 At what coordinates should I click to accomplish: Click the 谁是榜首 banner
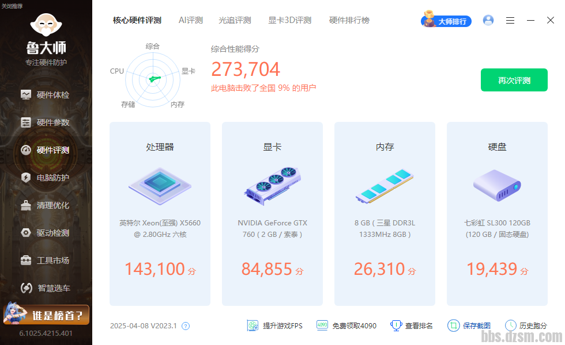[46, 315]
